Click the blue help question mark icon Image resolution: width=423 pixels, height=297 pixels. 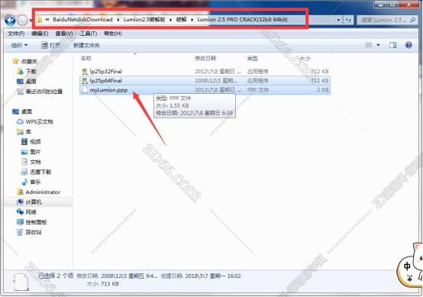click(408, 45)
